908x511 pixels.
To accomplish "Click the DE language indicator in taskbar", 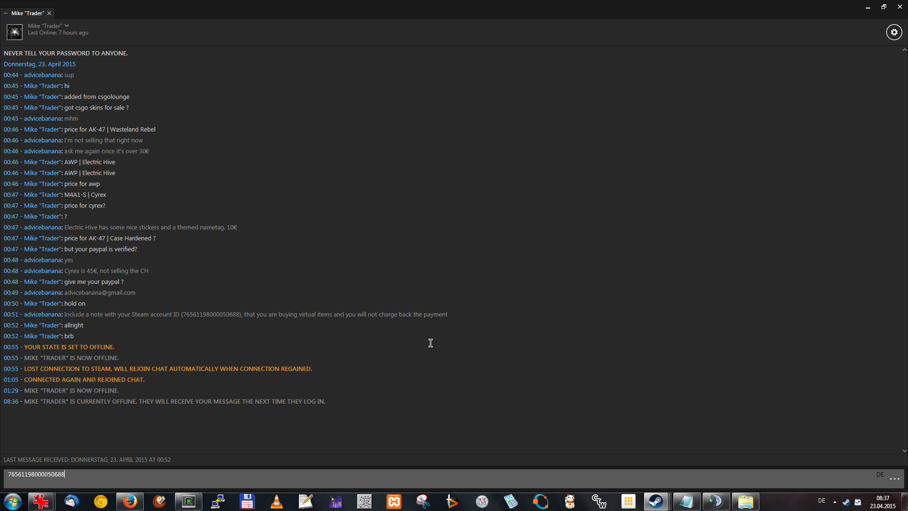I will click(822, 501).
